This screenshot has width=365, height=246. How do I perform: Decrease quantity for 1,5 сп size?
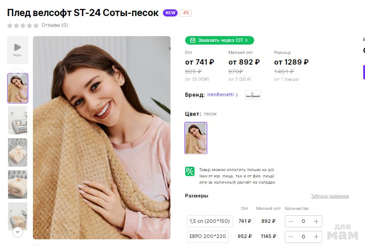point(291,221)
